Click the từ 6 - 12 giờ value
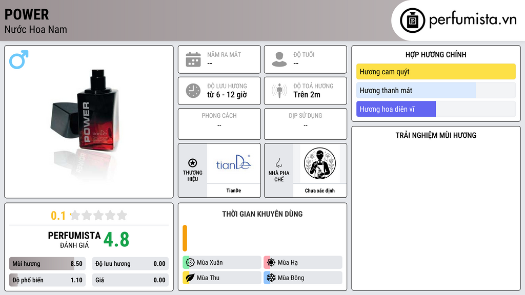The width and height of the screenshot is (525, 295). tap(227, 95)
